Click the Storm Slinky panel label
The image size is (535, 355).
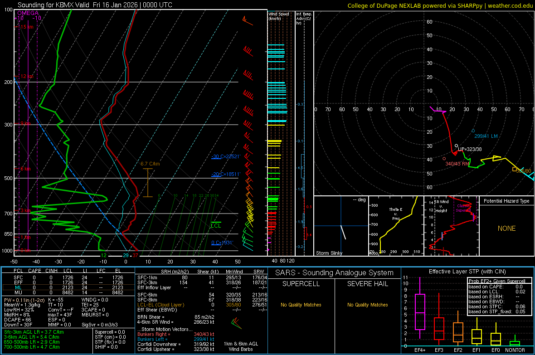(329, 253)
